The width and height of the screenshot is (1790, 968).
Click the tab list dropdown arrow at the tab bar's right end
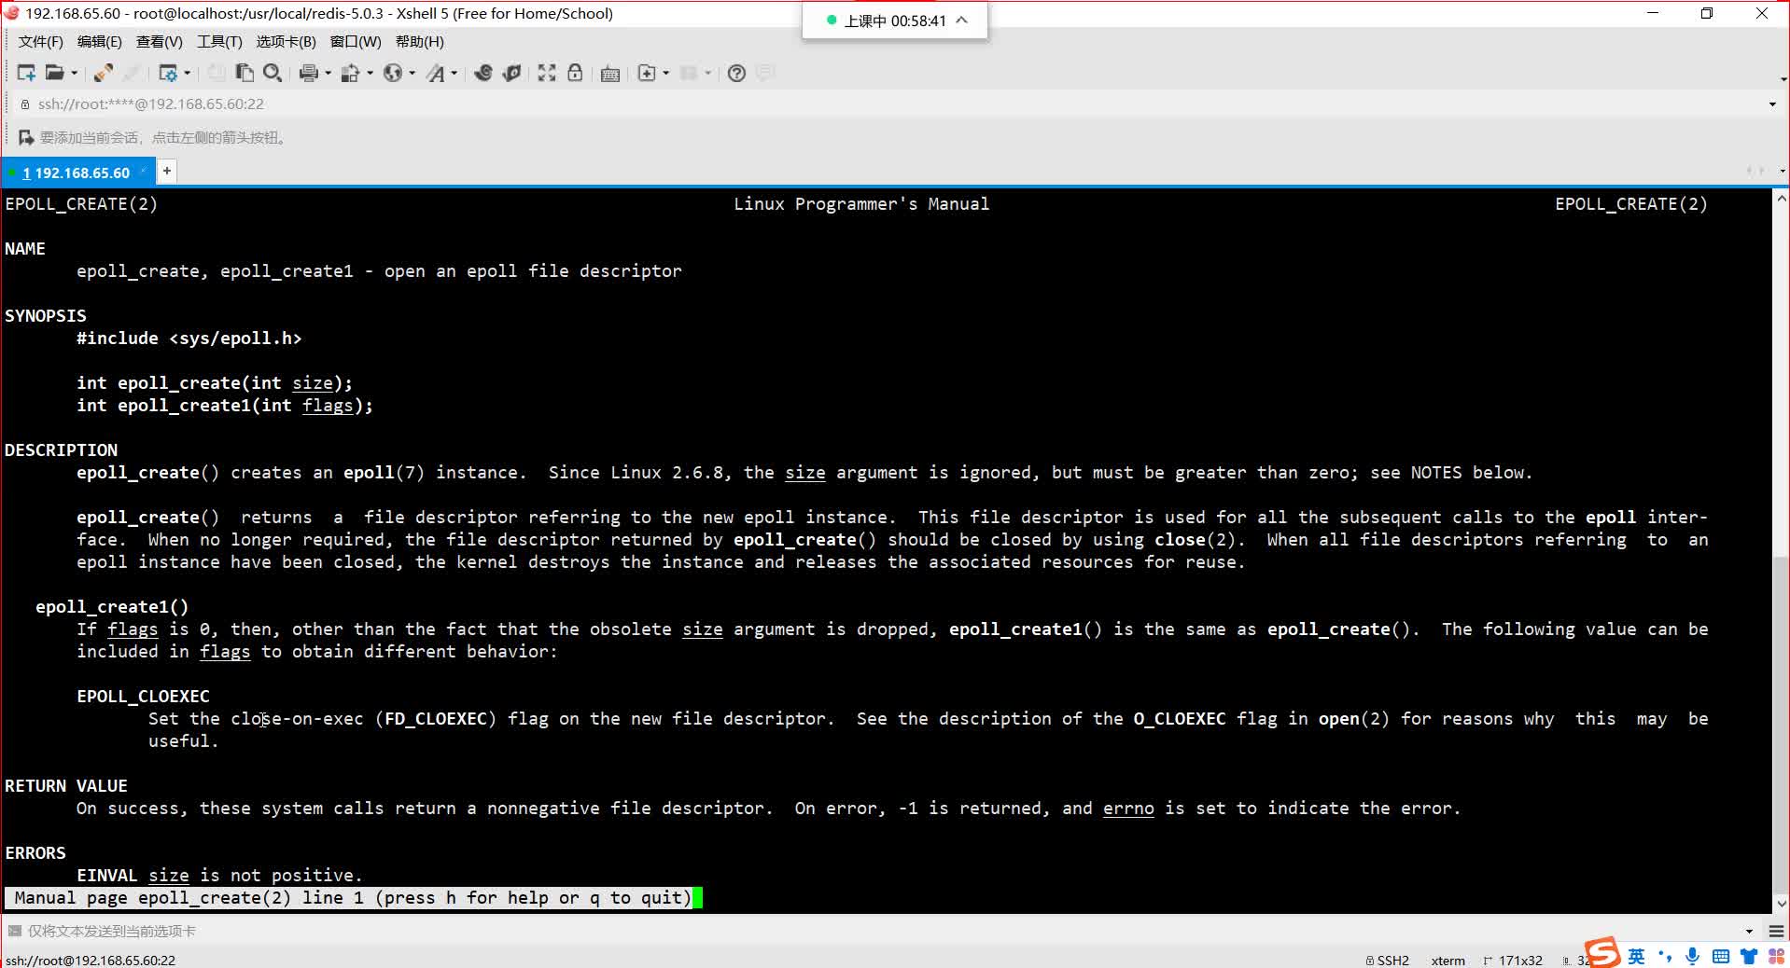(1782, 171)
